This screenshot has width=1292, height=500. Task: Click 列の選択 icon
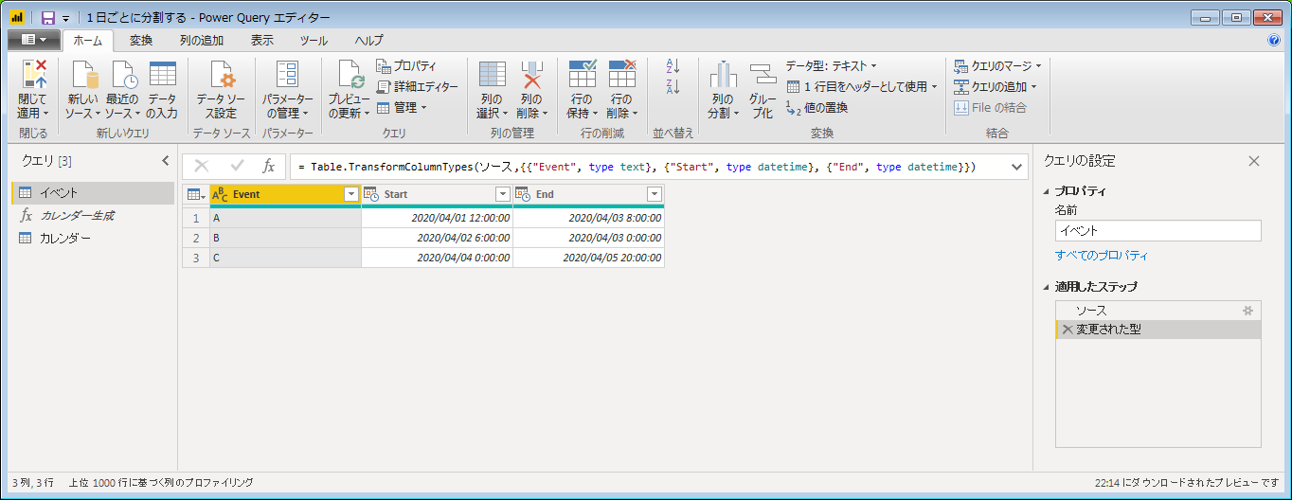pos(492,74)
